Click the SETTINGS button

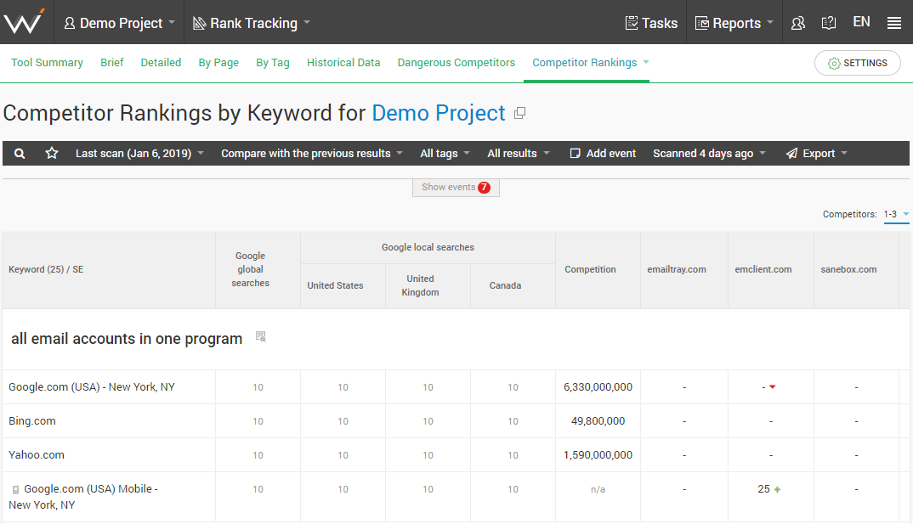point(857,63)
